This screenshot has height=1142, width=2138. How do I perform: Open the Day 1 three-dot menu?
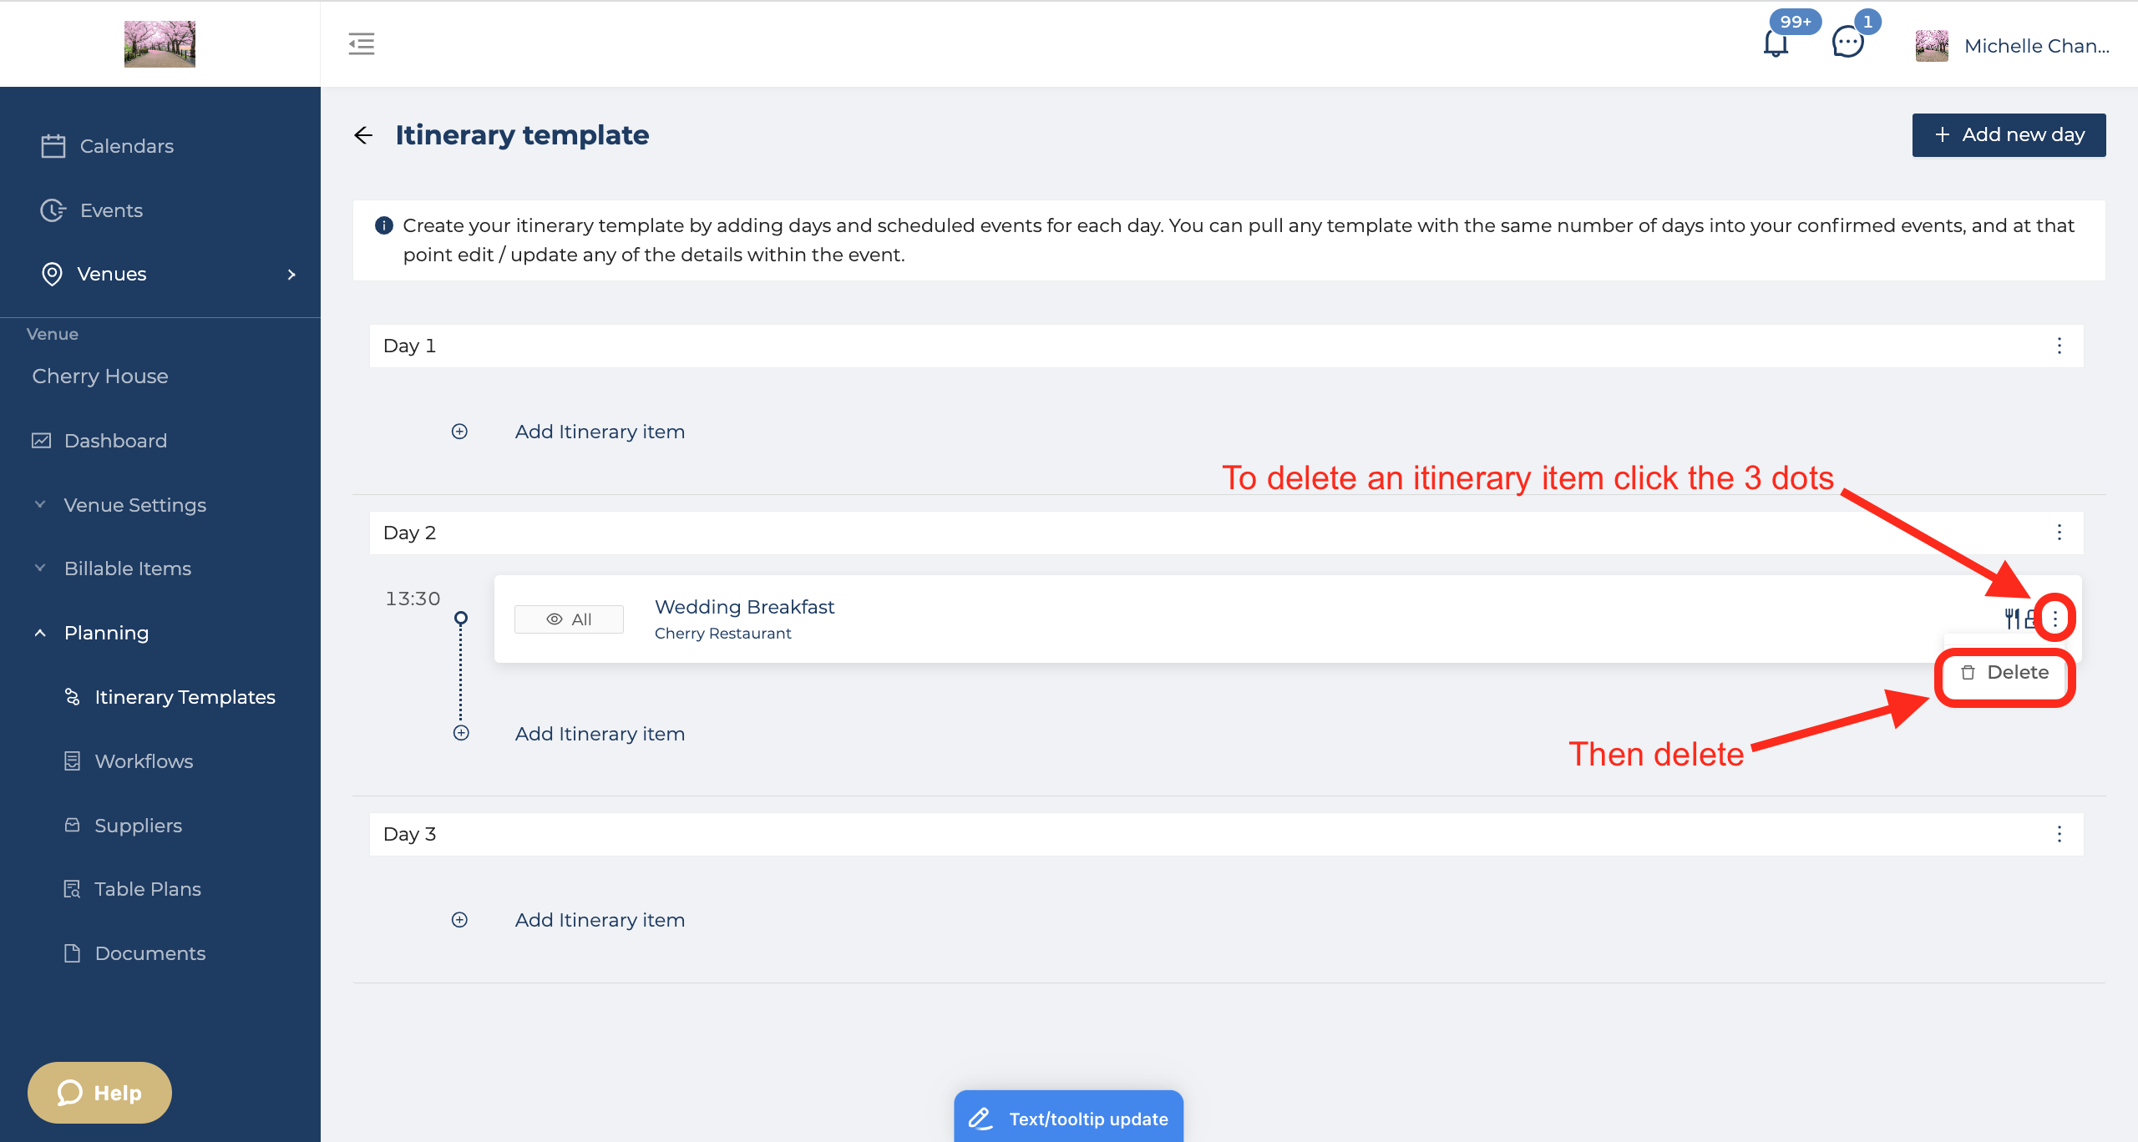(2059, 346)
